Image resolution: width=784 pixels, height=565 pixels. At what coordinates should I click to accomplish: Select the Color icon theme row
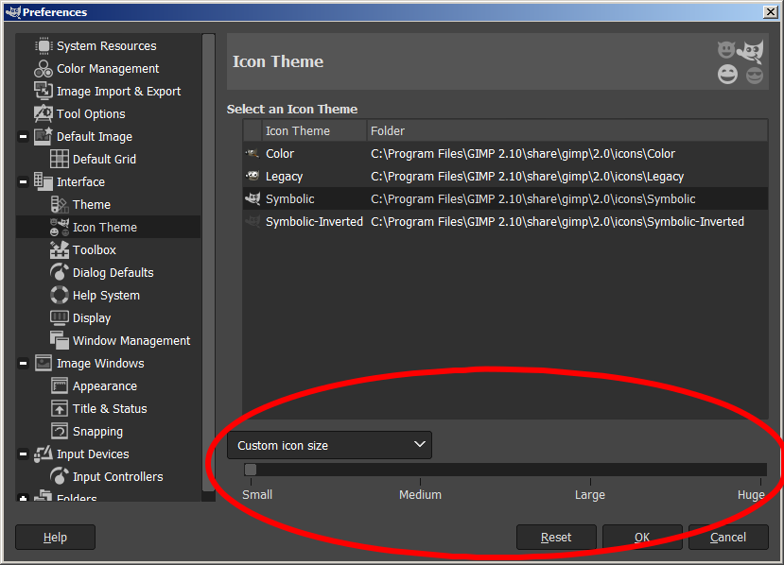506,153
